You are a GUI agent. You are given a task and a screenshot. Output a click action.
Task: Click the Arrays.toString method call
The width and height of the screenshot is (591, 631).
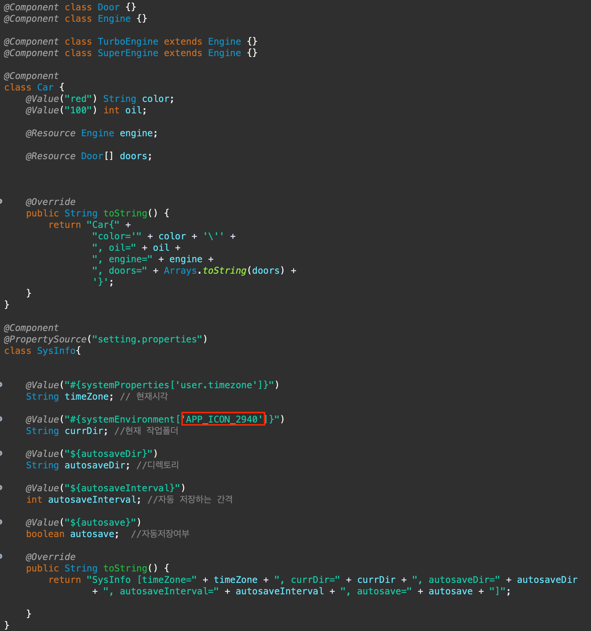point(224,271)
